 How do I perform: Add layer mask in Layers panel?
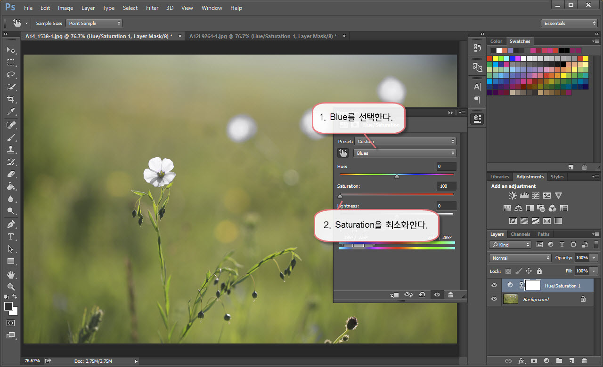534,361
